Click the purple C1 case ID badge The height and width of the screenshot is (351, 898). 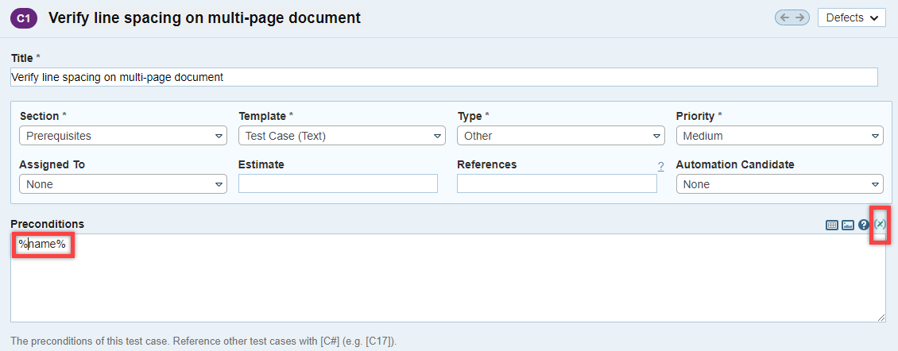[x=24, y=17]
